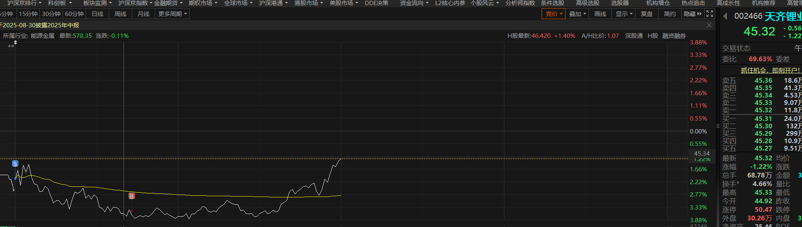Switch to 日线 daily chart tab

[97, 14]
